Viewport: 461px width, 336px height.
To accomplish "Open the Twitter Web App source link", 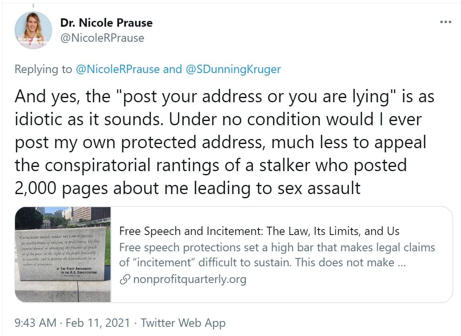I will [x=183, y=323].
